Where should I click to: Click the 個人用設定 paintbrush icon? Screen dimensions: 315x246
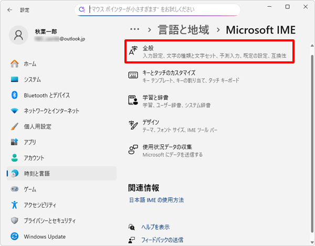(x=15, y=126)
